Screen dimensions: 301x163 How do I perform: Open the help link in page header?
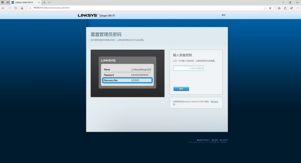(223, 15)
